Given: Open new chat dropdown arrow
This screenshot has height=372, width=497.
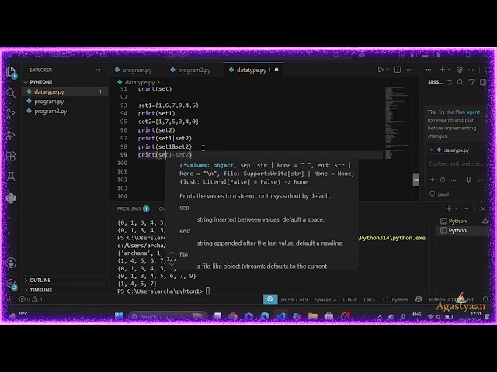Looking at the screenshot, I should pyautogui.click(x=449, y=70).
